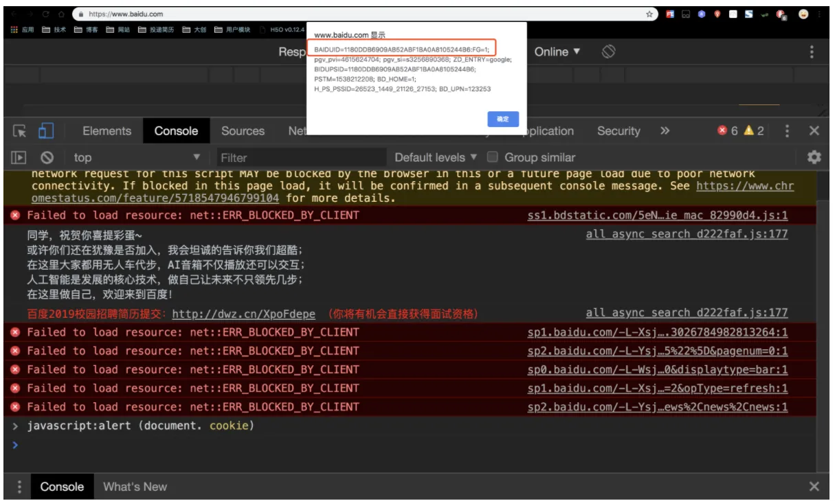
Task: Open the What's New drawer tab
Action: tap(135, 487)
